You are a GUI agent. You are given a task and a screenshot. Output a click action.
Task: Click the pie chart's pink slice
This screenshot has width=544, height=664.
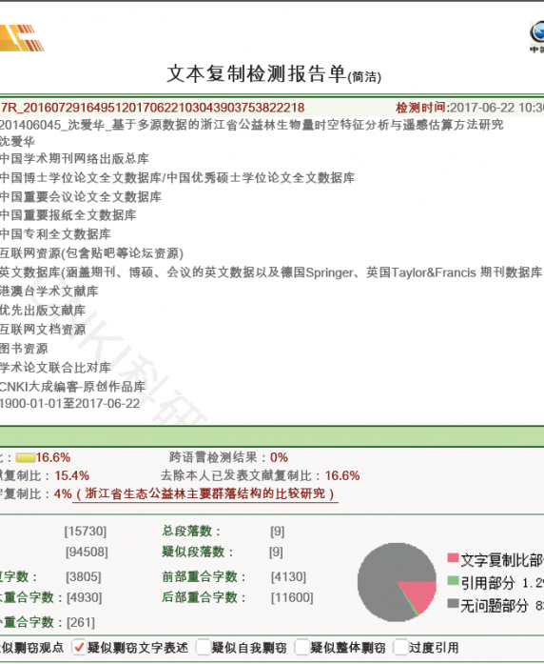[x=421, y=594]
